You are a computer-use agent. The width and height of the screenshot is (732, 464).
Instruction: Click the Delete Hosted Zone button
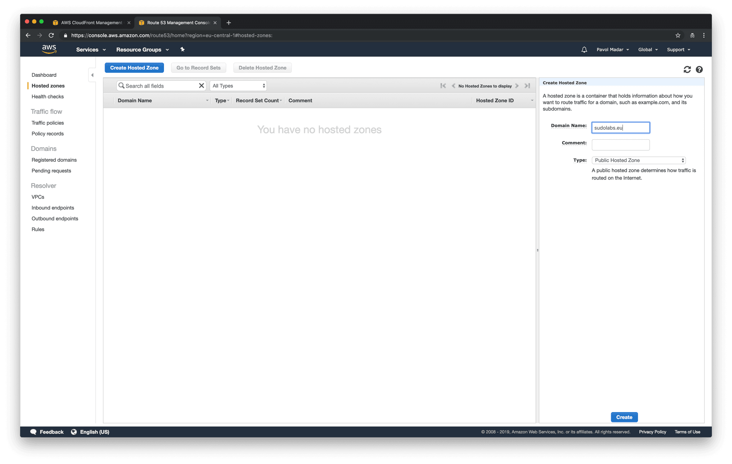point(262,68)
